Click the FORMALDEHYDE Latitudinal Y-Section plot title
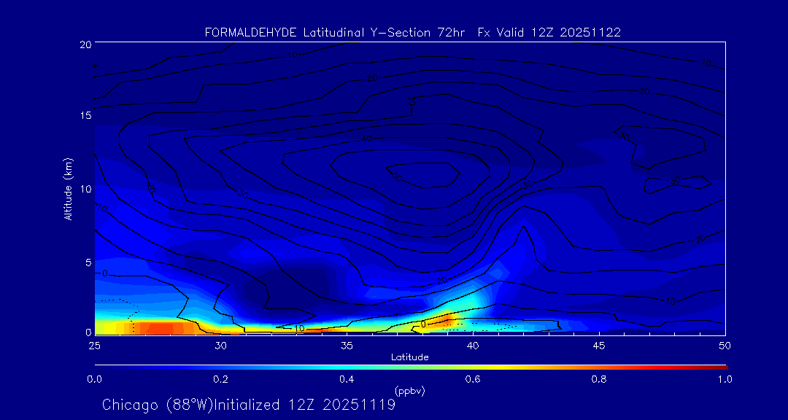The image size is (788, 420). pos(413,33)
